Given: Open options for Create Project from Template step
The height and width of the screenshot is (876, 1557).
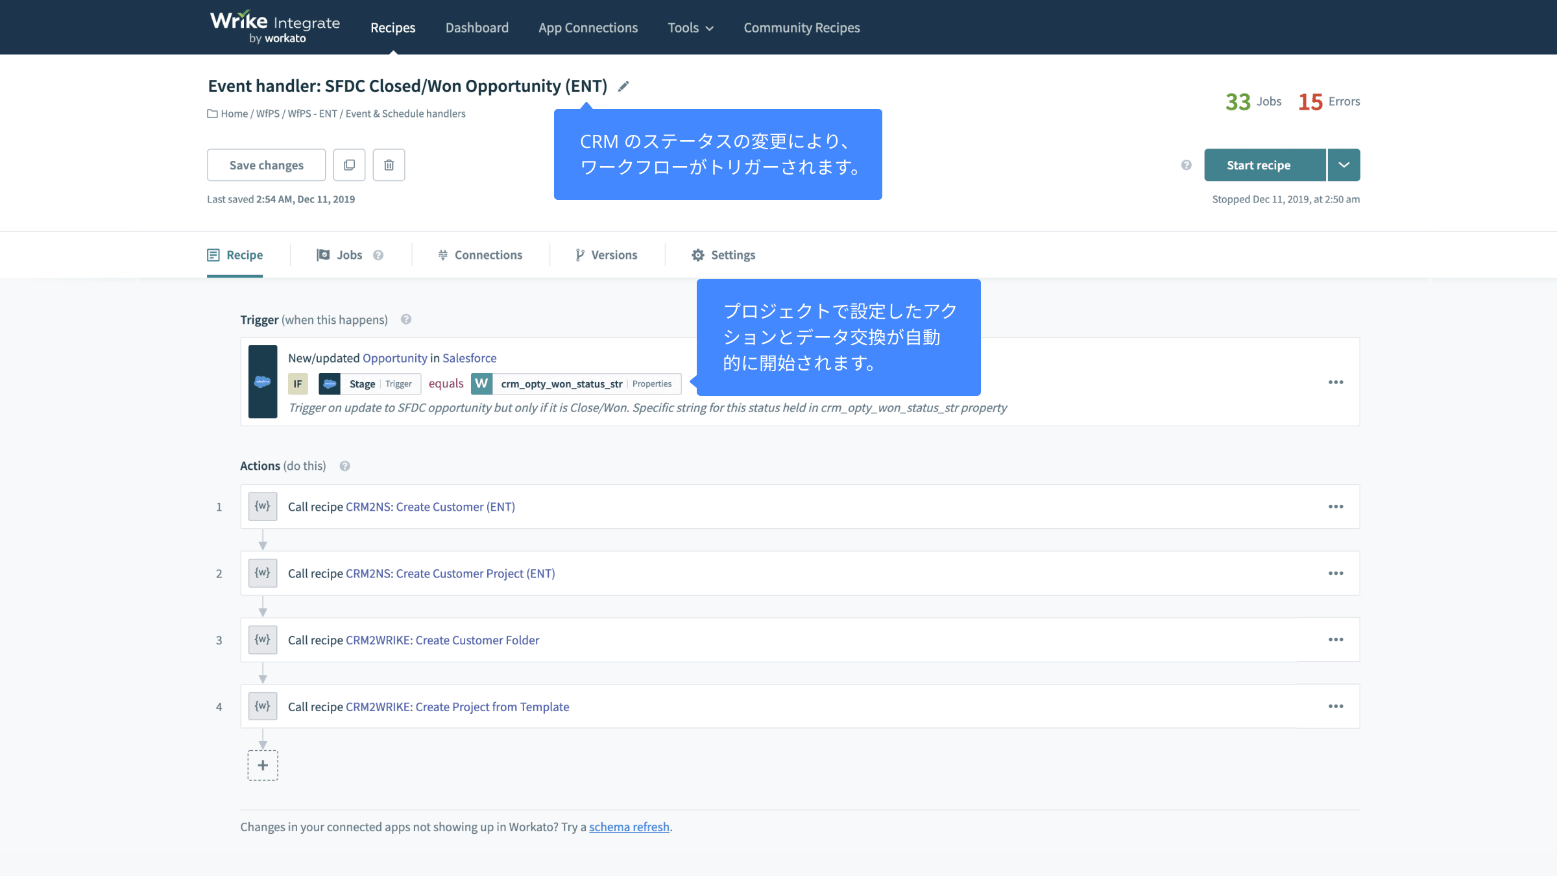Looking at the screenshot, I should click(1336, 707).
